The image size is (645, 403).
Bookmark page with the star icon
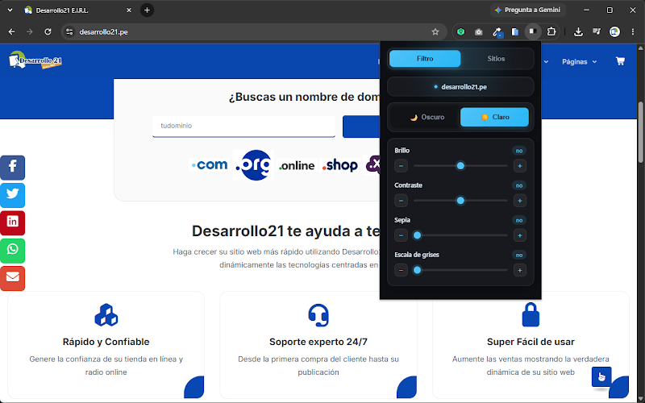click(x=435, y=31)
